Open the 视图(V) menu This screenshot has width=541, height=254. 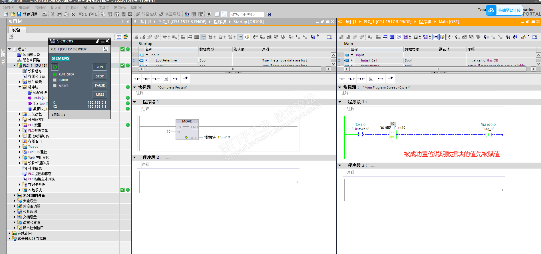[41, 8]
